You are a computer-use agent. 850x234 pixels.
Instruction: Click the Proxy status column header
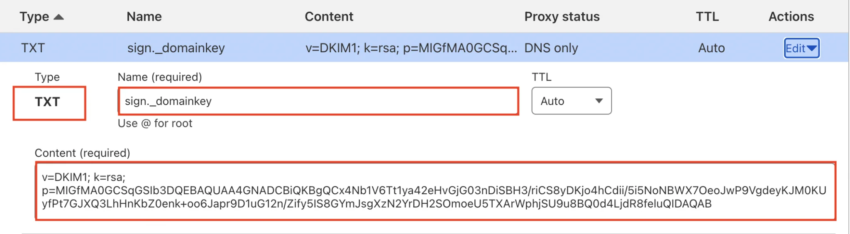tap(562, 17)
